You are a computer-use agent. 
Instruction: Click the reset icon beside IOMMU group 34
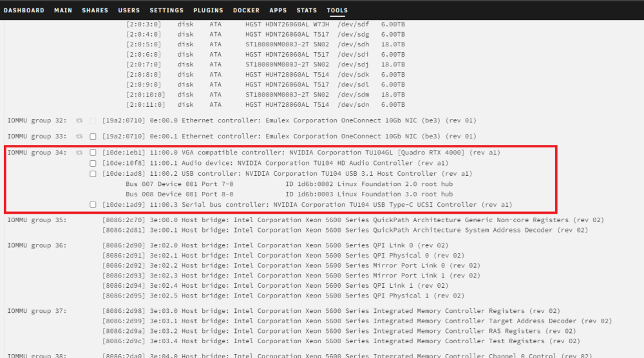click(x=79, y=153)
